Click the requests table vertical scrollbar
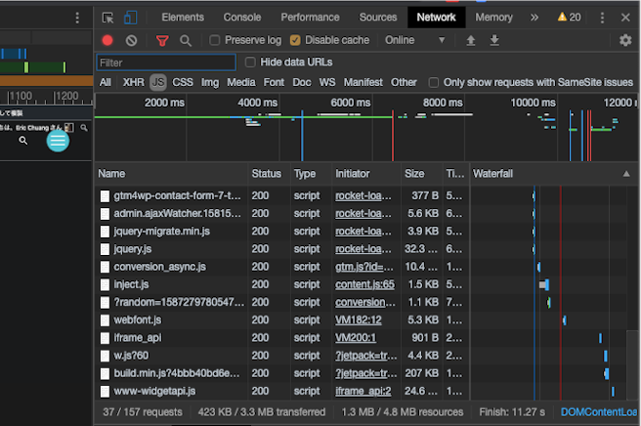Image resolution: width=641 pixels, height=426 pixels. [x=631, y=365]
